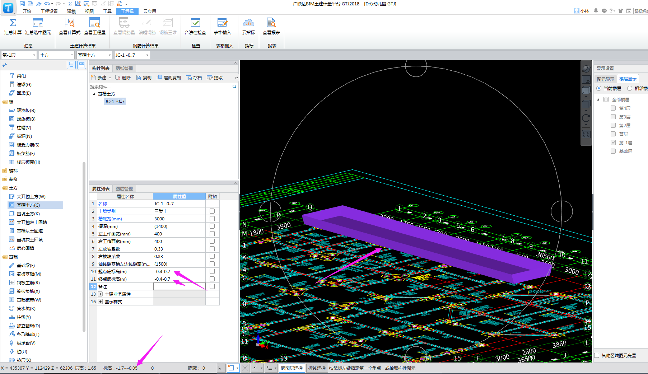Enable 其他区域图元亮显 checkbox
648x374 pixels.
(x=597, y=355)
